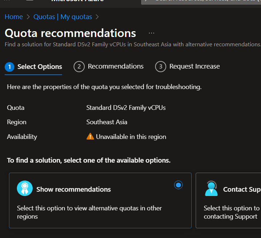Go back to Quotas | My quotas breadcrumb
The height and width of the screenshot is (238, 261).
point(62,17)
